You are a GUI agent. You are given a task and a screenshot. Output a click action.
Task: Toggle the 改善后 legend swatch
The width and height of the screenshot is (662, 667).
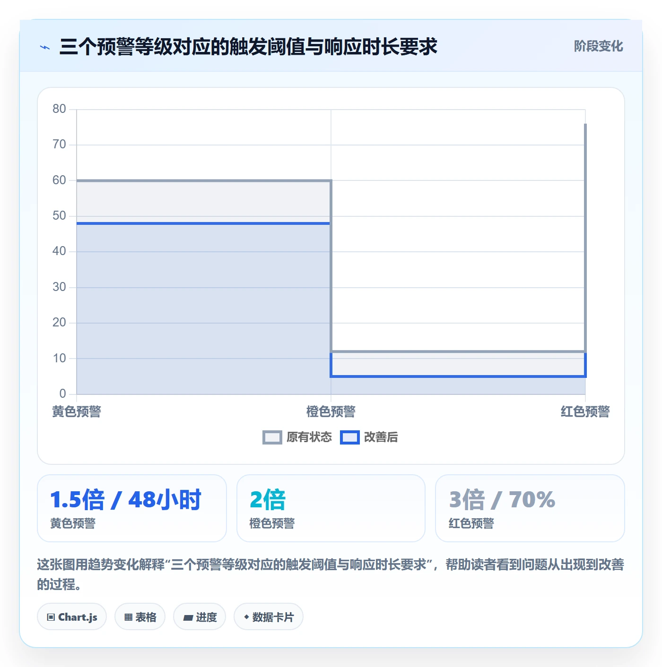pyautogui.click(x=350, y=437)
